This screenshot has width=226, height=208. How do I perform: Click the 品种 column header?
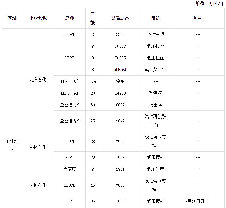point(70,18)
